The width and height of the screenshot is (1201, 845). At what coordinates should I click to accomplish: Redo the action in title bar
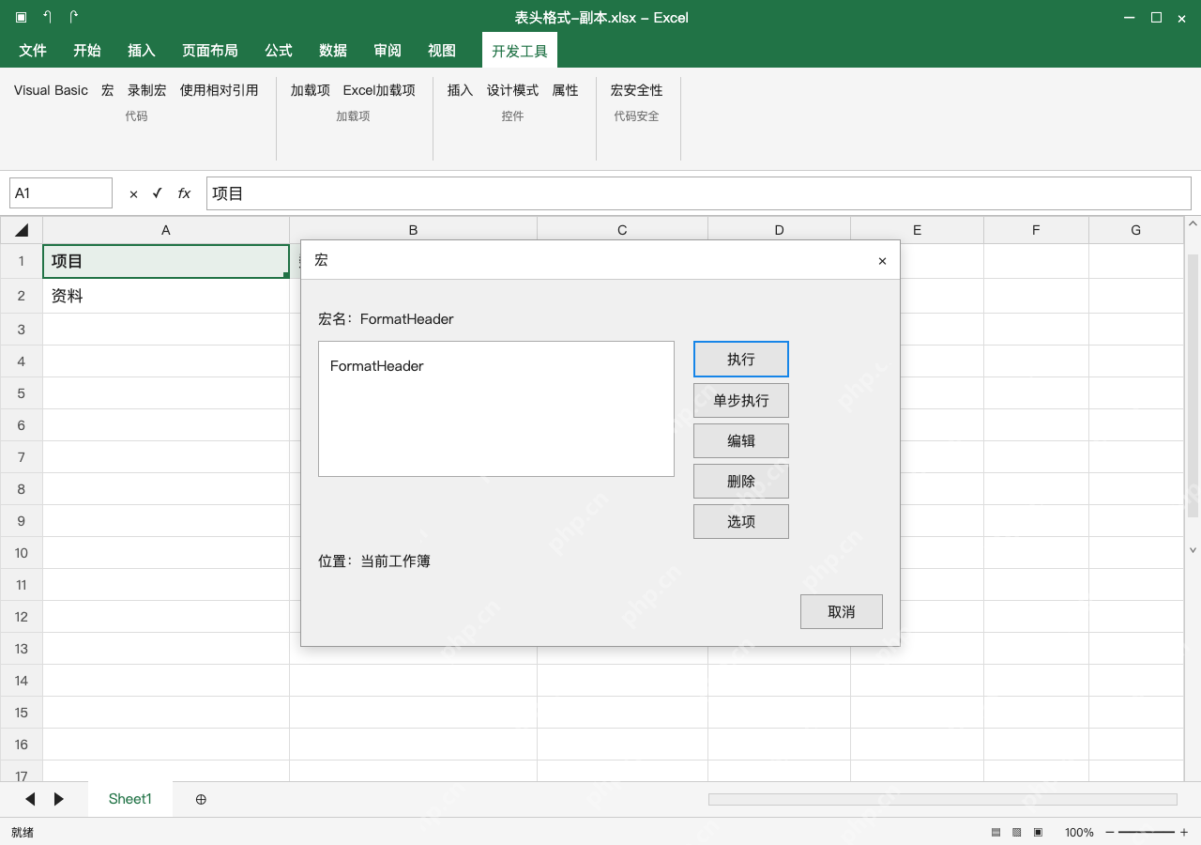(74, 17)
